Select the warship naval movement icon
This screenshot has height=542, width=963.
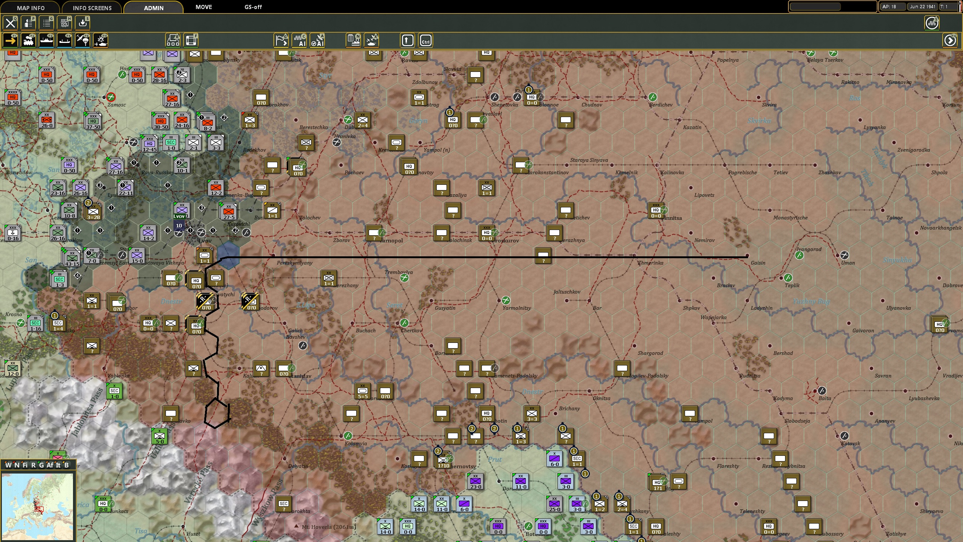click(x=47, y=41)
